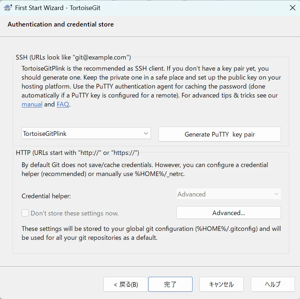
Task: Click Authentication and credential store heading
Action: (61, 24)
